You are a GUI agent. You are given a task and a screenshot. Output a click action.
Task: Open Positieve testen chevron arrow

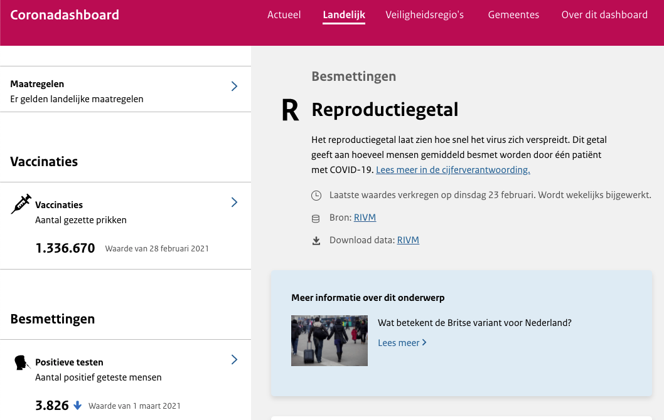[234, 359]
